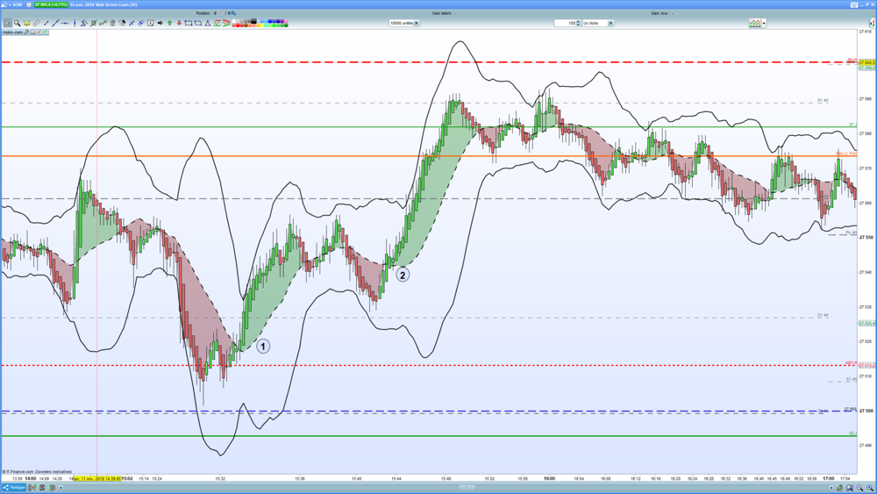The height and width of the screenshot is (494, 877).
Task: Click the Heikin-Ashi indicator label
Action: [12, 32]
